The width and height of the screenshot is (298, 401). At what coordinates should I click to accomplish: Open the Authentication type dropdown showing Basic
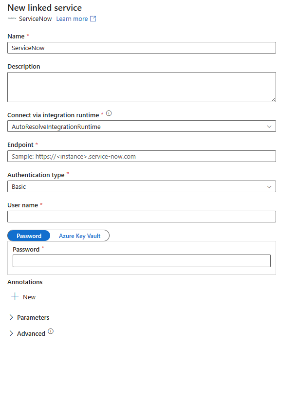tap(141, 186)
